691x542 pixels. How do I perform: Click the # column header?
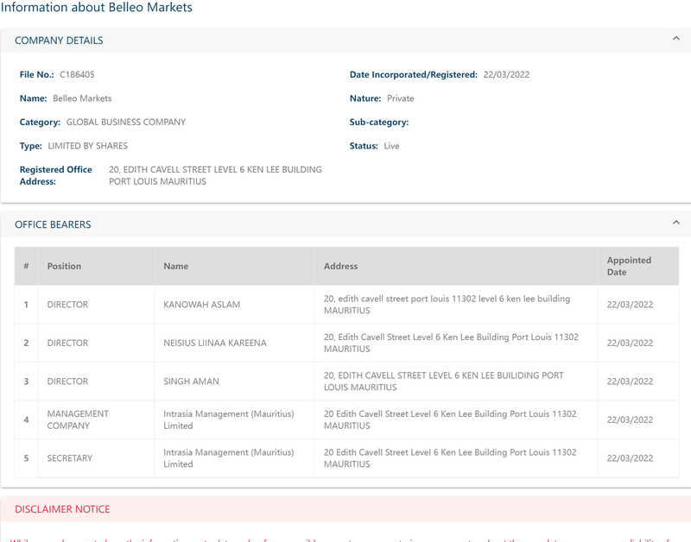[26, 266]
